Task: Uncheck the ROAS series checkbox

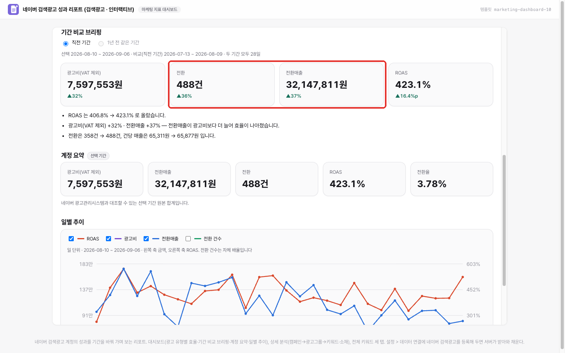Action: coord(71,238)
